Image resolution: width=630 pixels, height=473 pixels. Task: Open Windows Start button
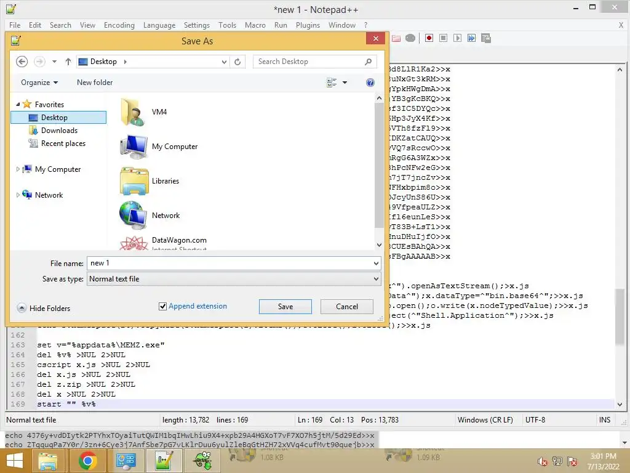pyautogui.click(x=15, y=461)
